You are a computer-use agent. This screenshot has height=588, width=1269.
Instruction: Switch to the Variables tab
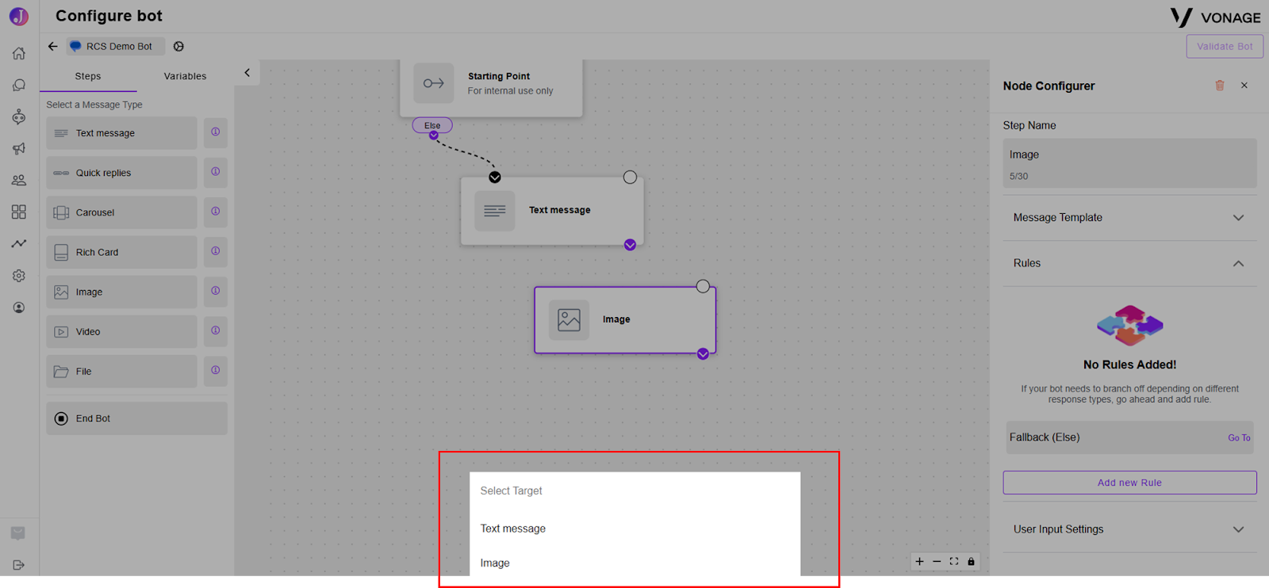point(185,76)
